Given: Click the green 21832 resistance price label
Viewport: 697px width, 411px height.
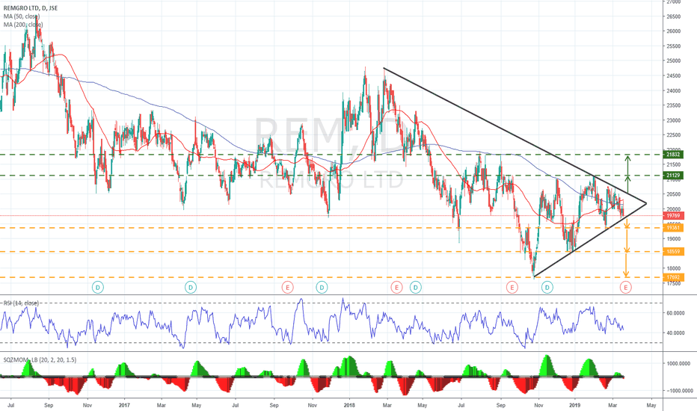Looking at the screenshot, I should tap(674, 155).
